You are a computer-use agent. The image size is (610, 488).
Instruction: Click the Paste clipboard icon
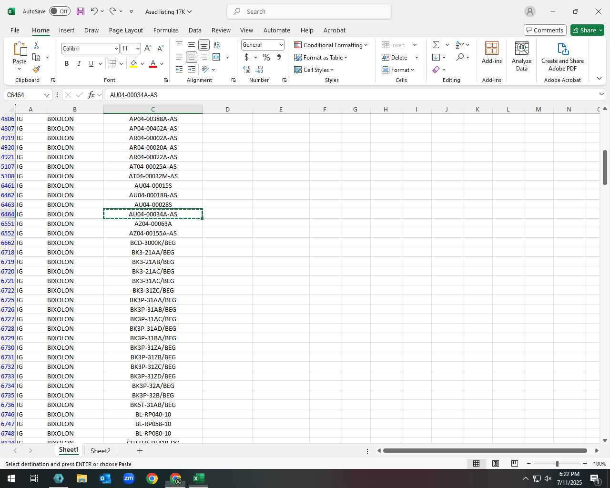[x=20, y=49]
